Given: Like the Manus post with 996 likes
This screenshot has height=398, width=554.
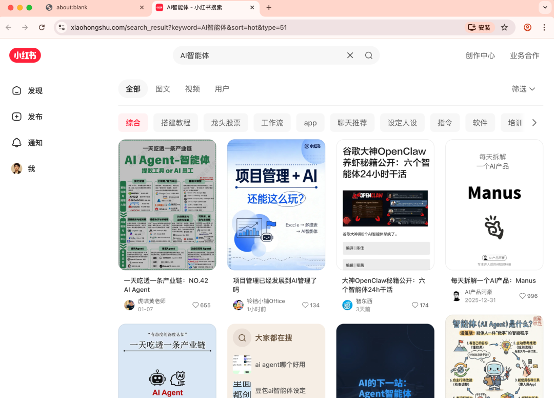Looking at the screenshot, I should coord(522,296).
